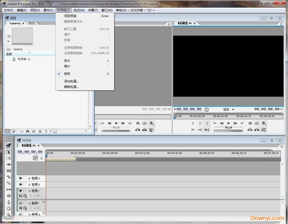Pick the Zoom magnifier tool
288x224 pixels.
pos(9,214)
